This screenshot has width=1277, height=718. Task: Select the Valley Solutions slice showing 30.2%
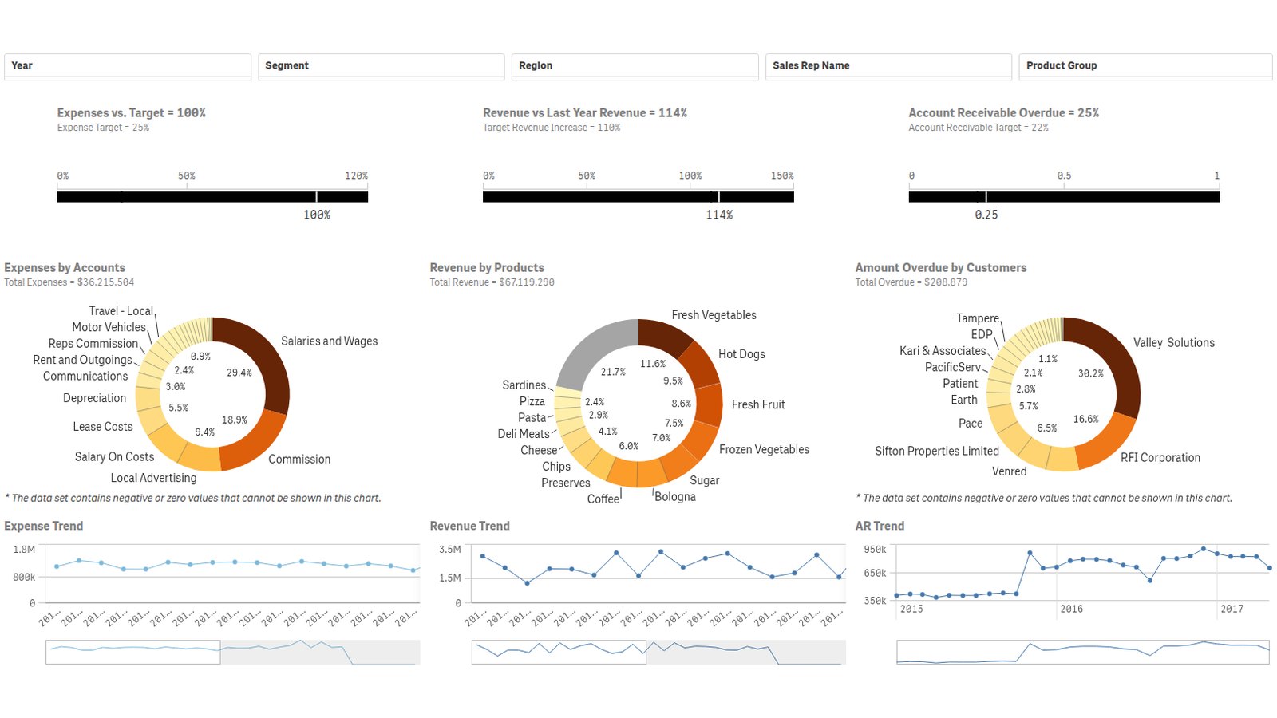(1119, 361)
